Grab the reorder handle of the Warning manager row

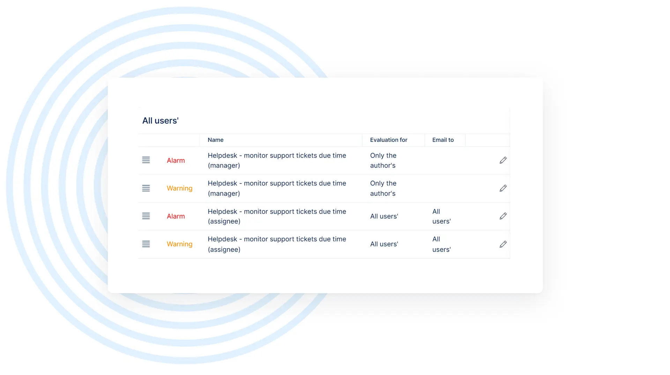point(146,188)
